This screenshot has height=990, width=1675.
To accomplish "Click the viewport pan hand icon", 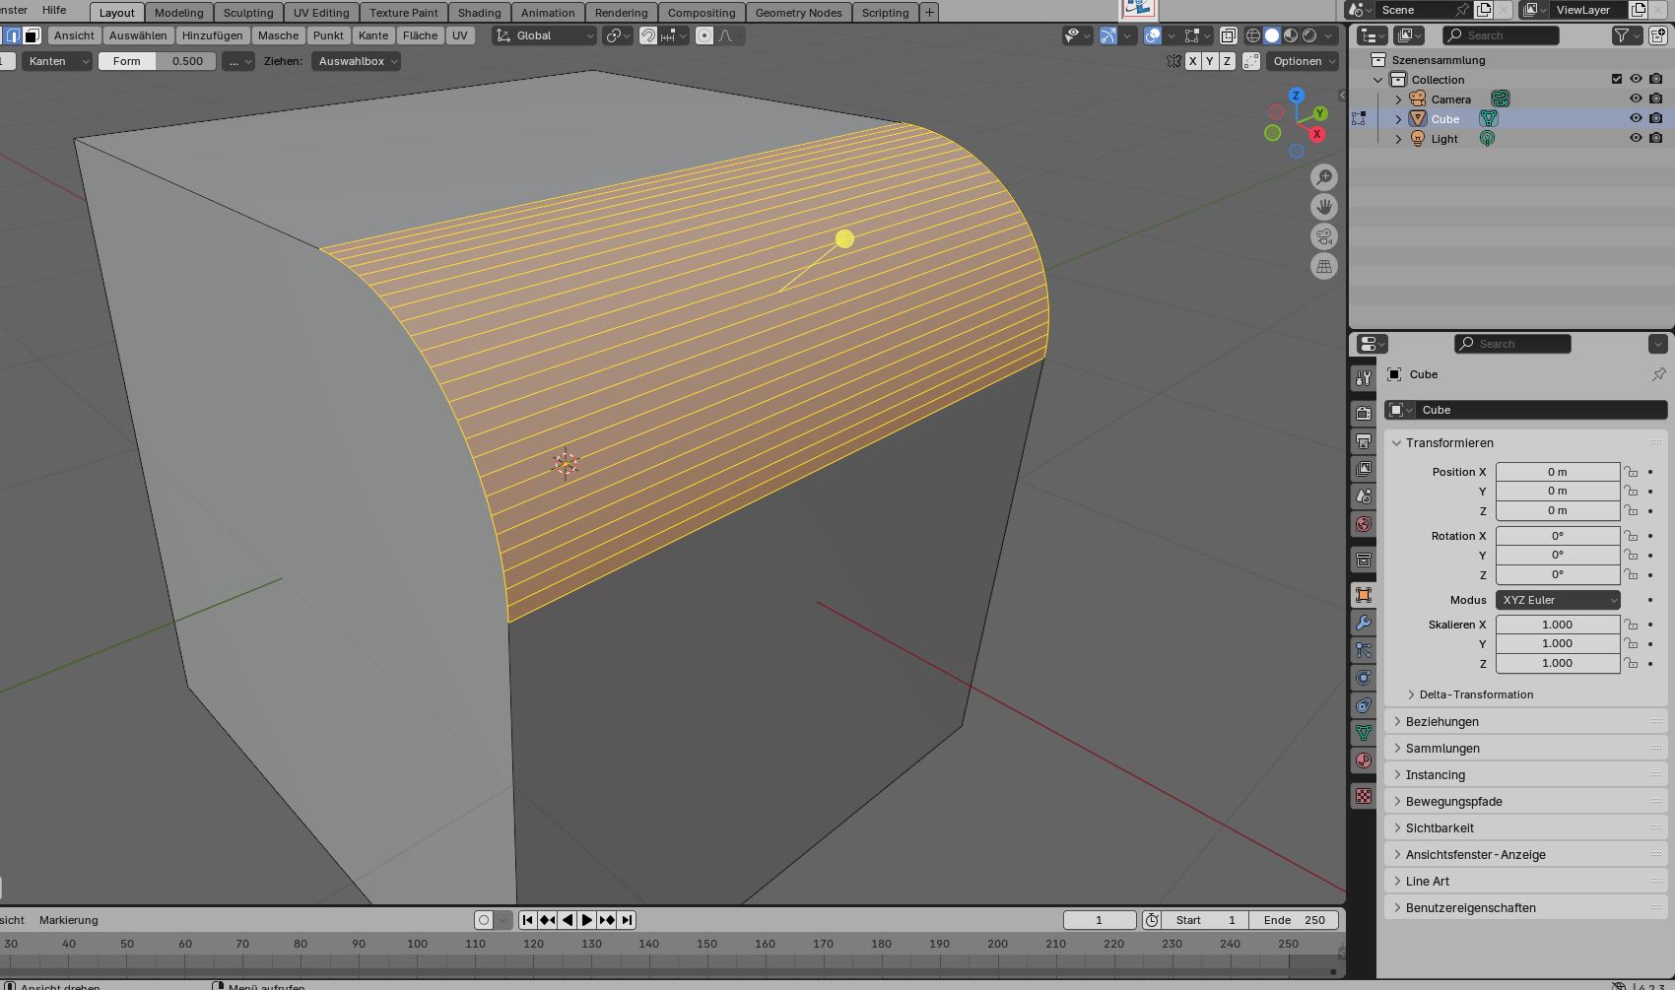I will (1324, 207).
